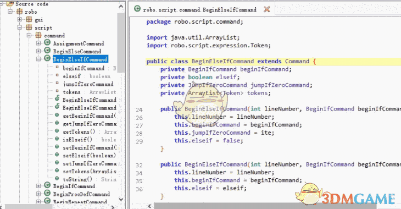The height and width of the screenshot is (209, 401).
Task: Click the Source code folder icon
Action: pyautogui.click(x=10, y=4)
